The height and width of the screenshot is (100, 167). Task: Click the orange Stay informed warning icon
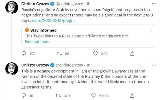pos(27,30)
